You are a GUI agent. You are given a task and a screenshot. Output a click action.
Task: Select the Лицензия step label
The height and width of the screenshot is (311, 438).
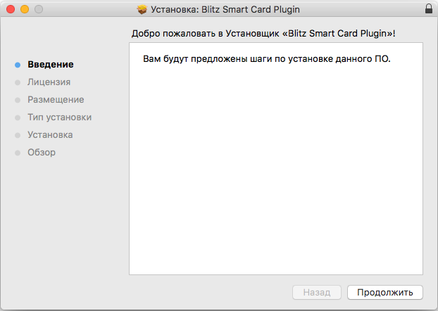point(49,82)
